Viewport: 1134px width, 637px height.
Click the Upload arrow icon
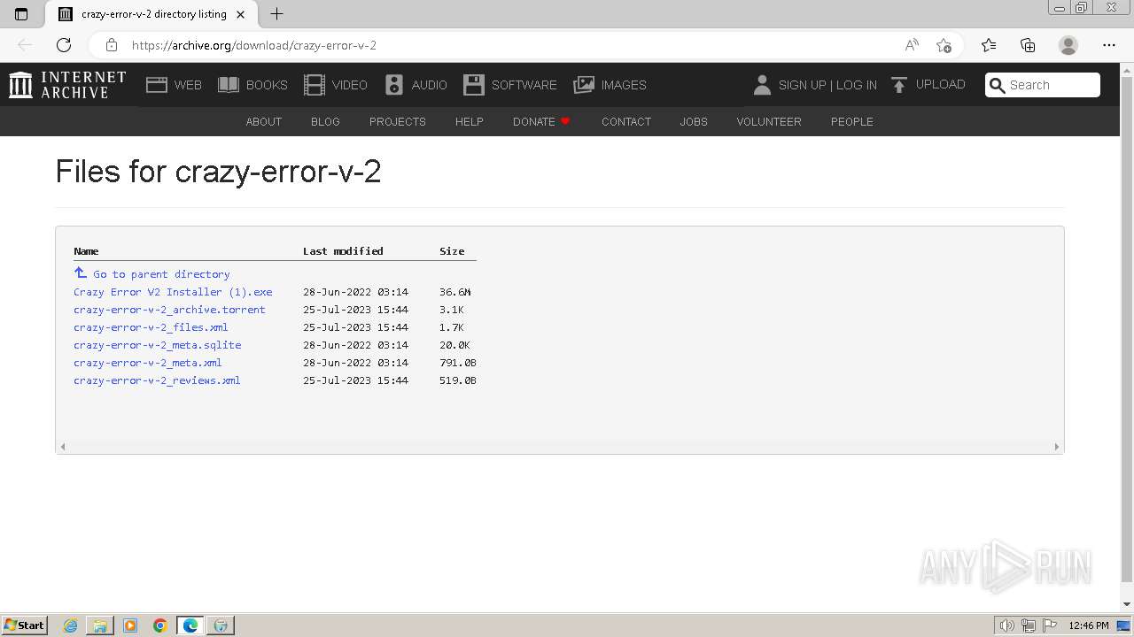(899, 85)
